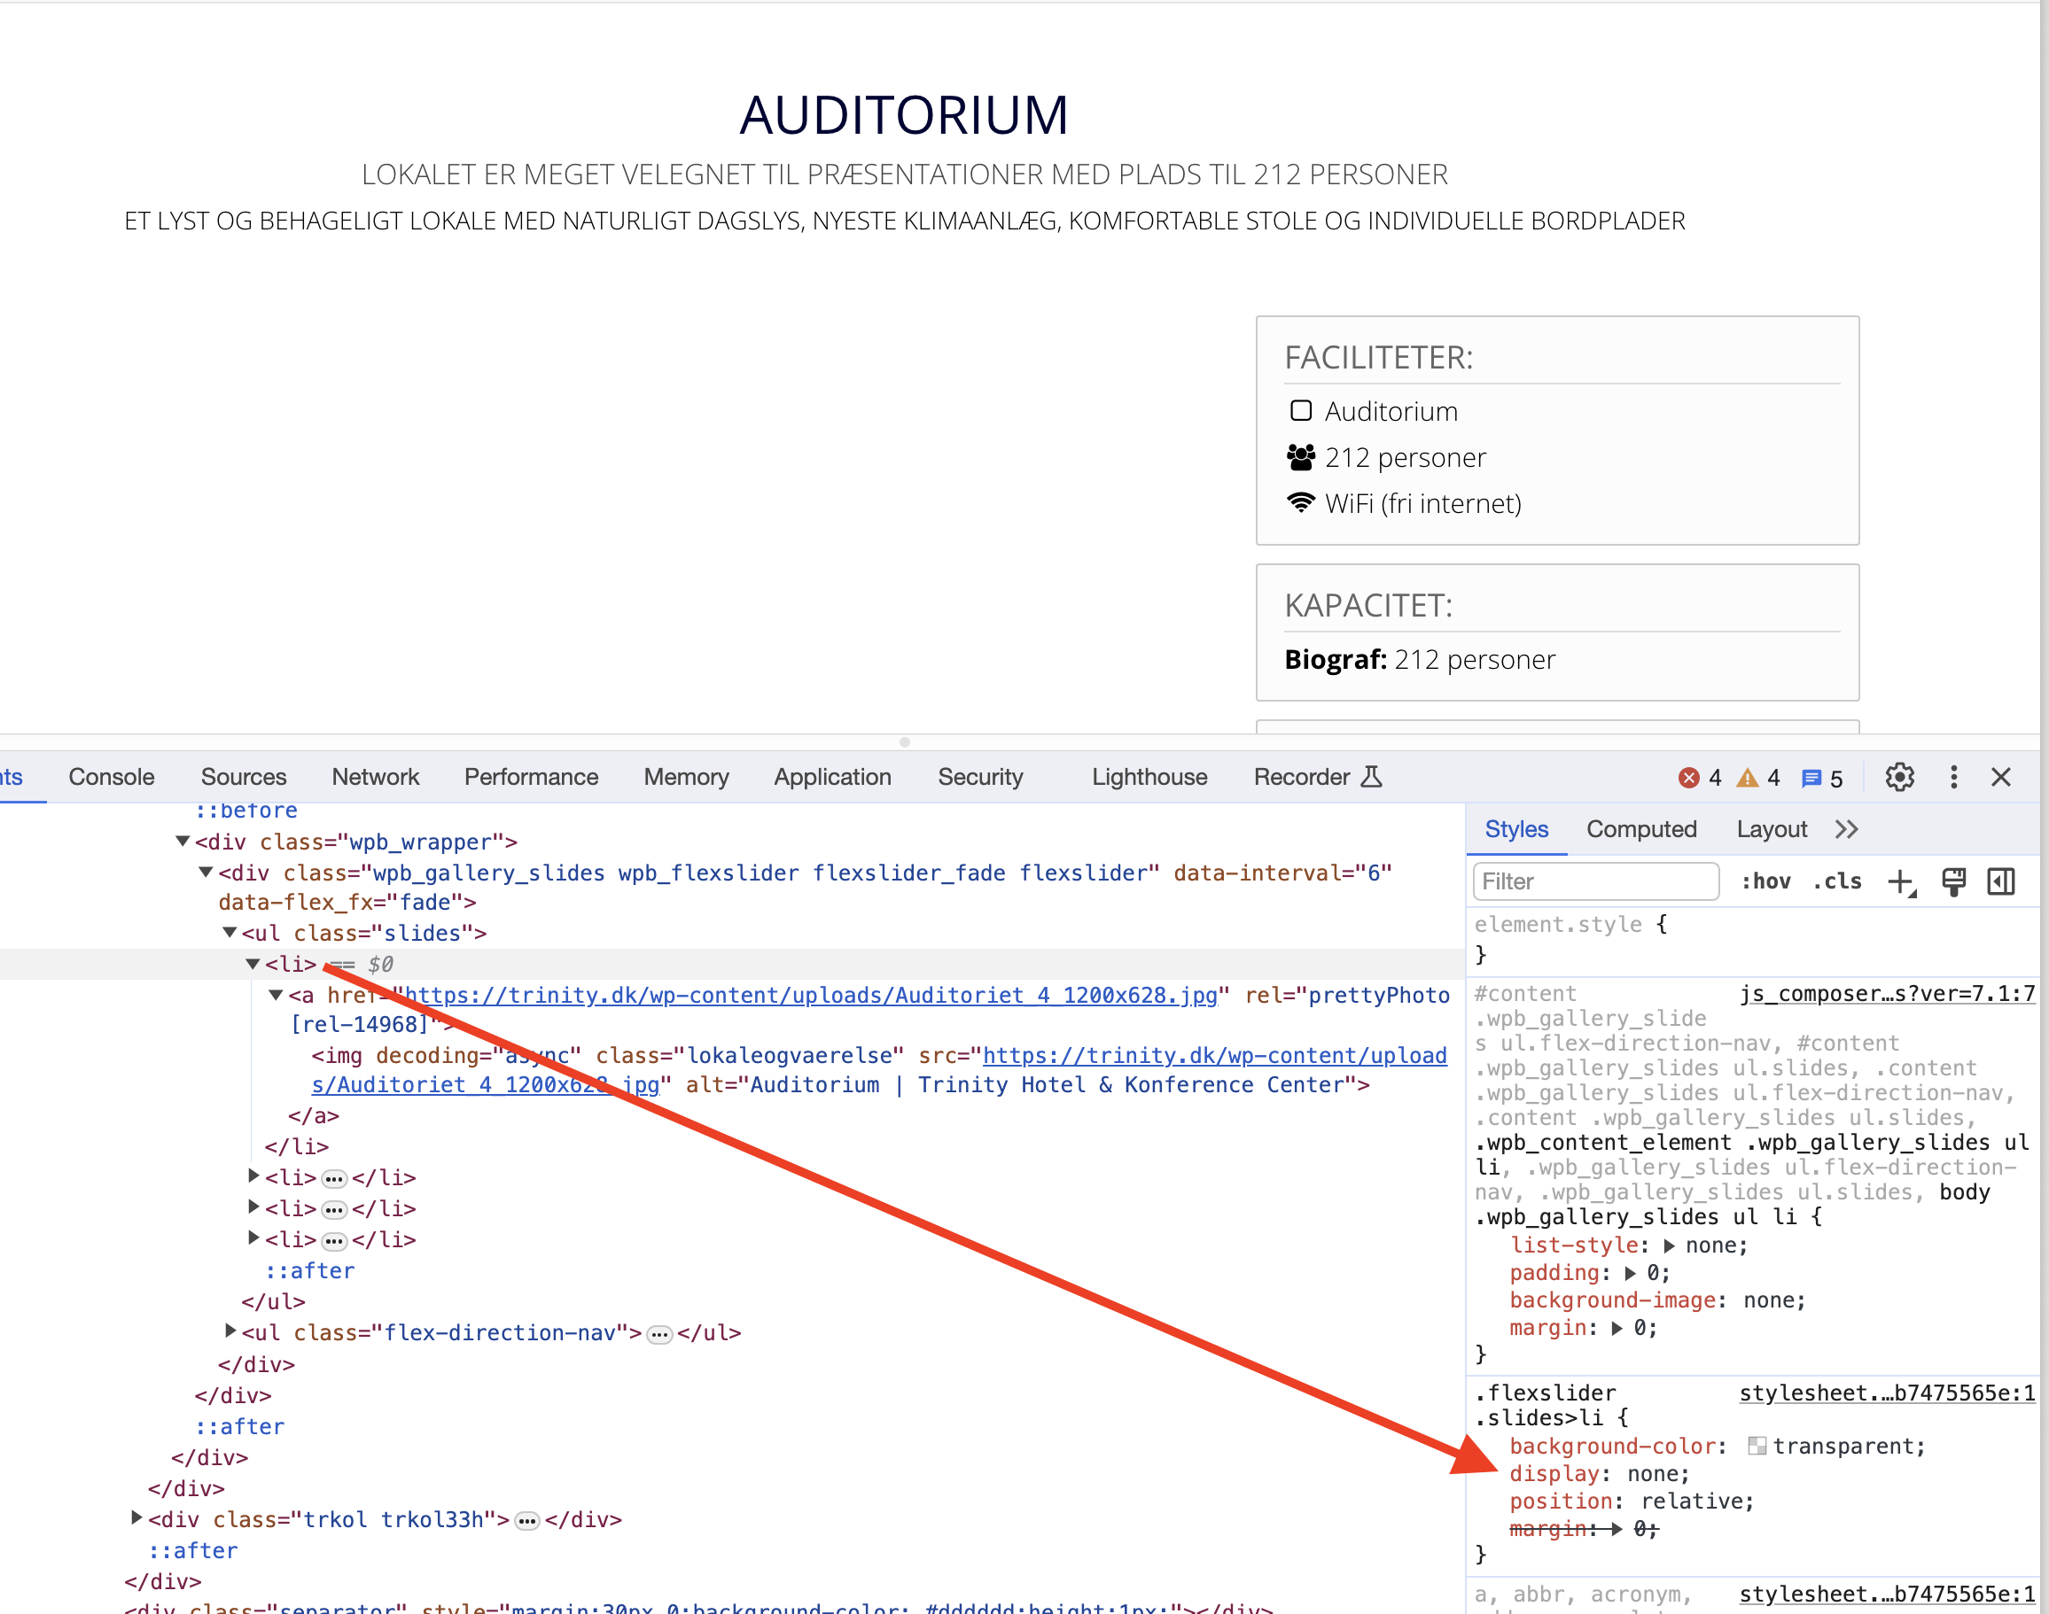The width and height of the screenshot is (2049, 1614).
Task: Expand list-style shorthand property triangle
Action: tap(1669, 1245)
